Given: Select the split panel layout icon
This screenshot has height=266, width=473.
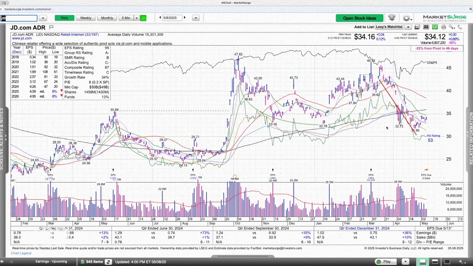Looking at the screenshot, I should coord(435,262).
